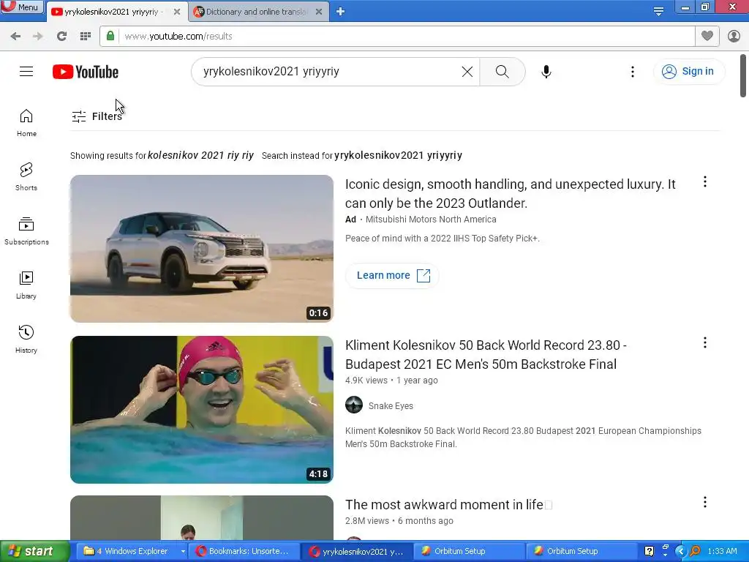Open the Opera Menu button
This screenshot has height=562, width=749.
coord(21,7)
